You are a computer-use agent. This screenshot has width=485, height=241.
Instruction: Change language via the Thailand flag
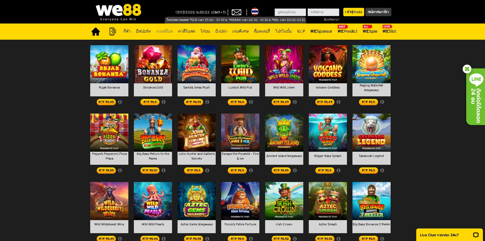click(x=255, y=11)
